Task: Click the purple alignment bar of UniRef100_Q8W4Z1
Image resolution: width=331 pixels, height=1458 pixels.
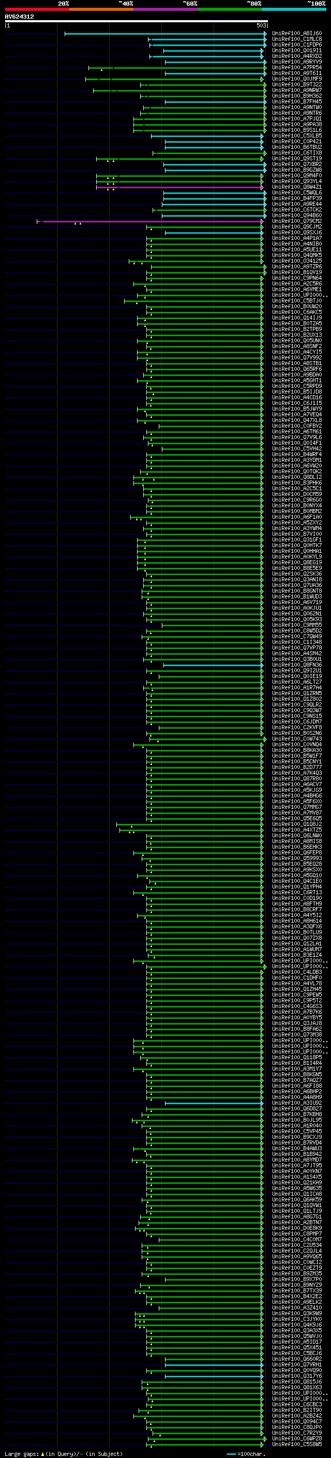Action: (x=180, y=187)
